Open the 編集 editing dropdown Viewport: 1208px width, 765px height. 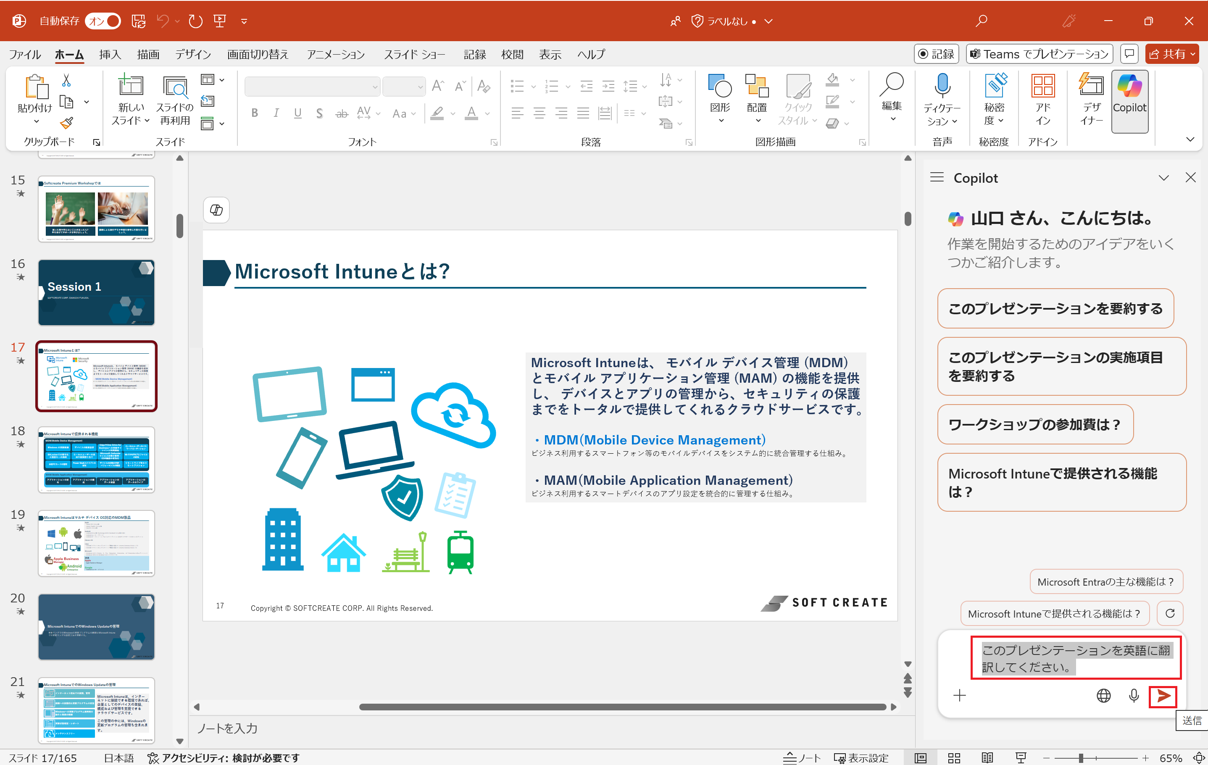click(892, 98)
